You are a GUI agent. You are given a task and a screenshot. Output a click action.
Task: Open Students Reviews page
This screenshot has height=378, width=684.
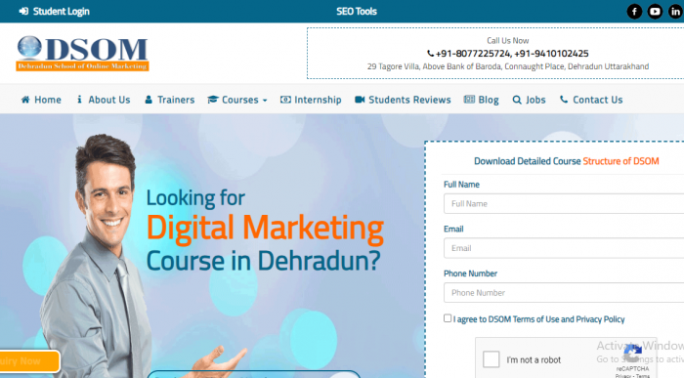point(403,100)
